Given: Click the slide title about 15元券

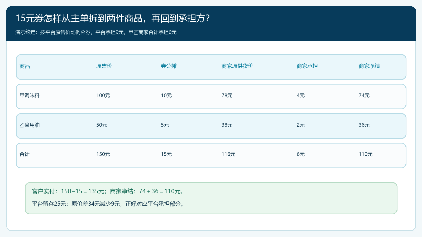Looking at the screenshot, I should coord(113,18).
